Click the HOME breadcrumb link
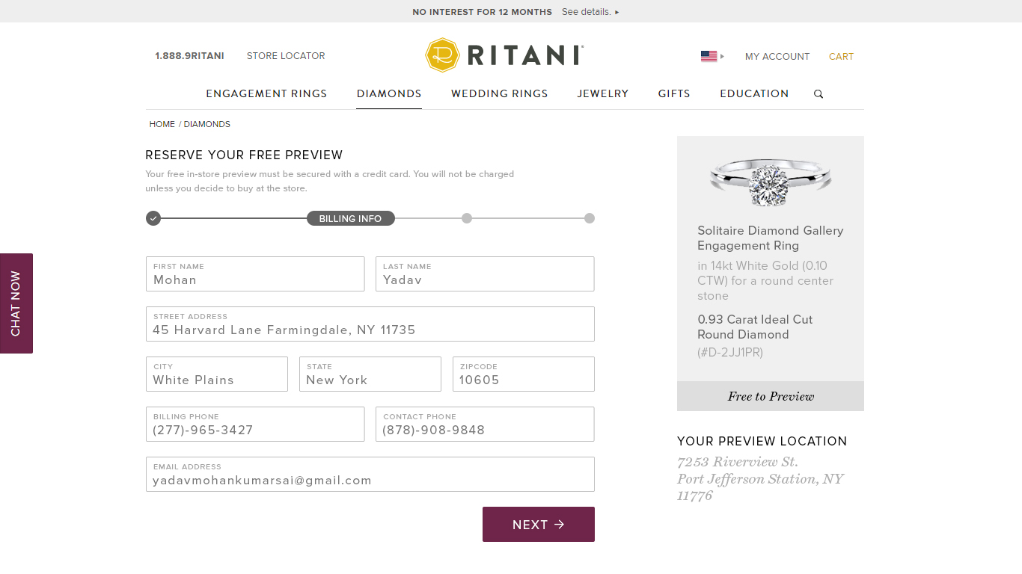Screen dimensions: 1022x574 tap(162, 124)
